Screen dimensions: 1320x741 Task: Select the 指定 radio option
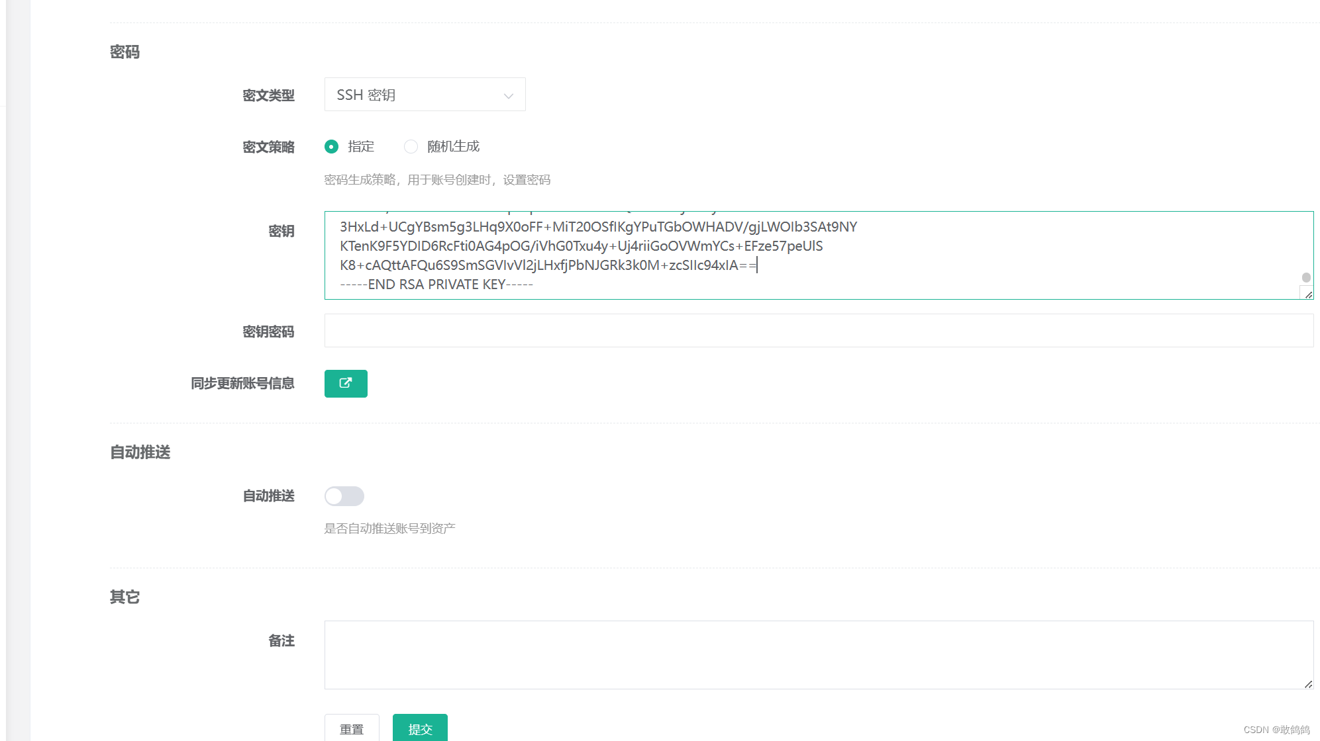[x=332, y=146]
